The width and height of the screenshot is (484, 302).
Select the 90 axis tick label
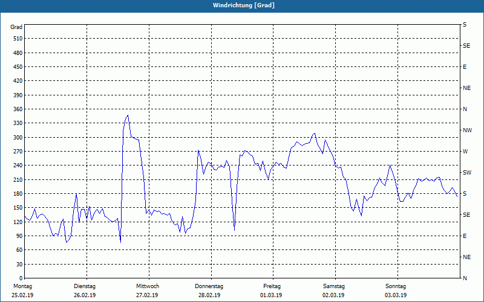19,236
